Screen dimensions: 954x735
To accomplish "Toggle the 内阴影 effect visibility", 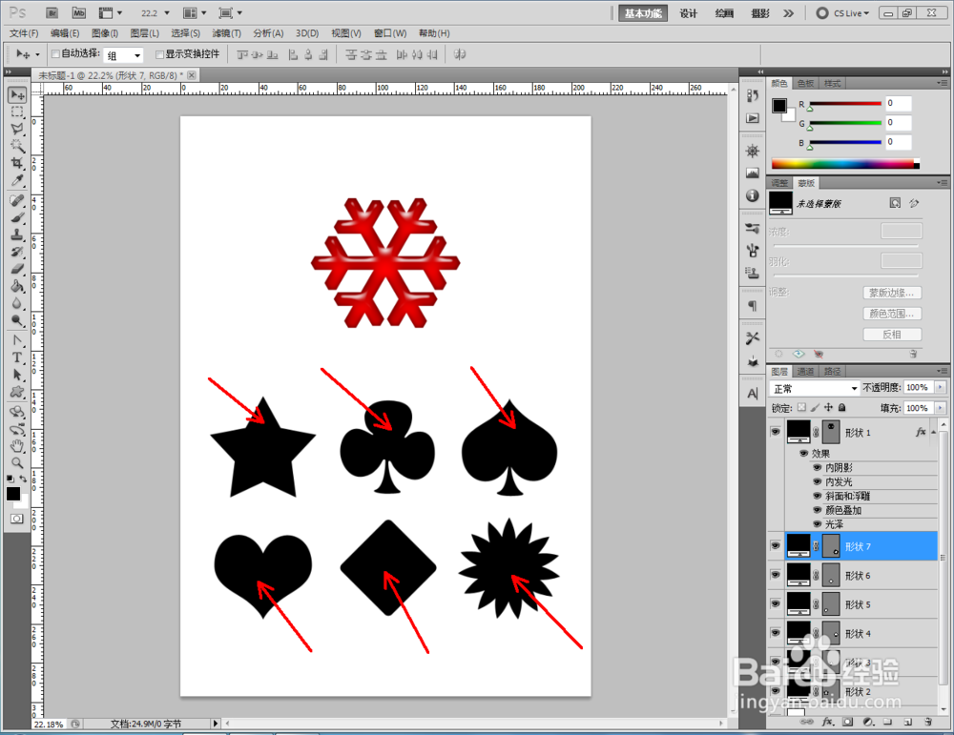I will [818, 467].
